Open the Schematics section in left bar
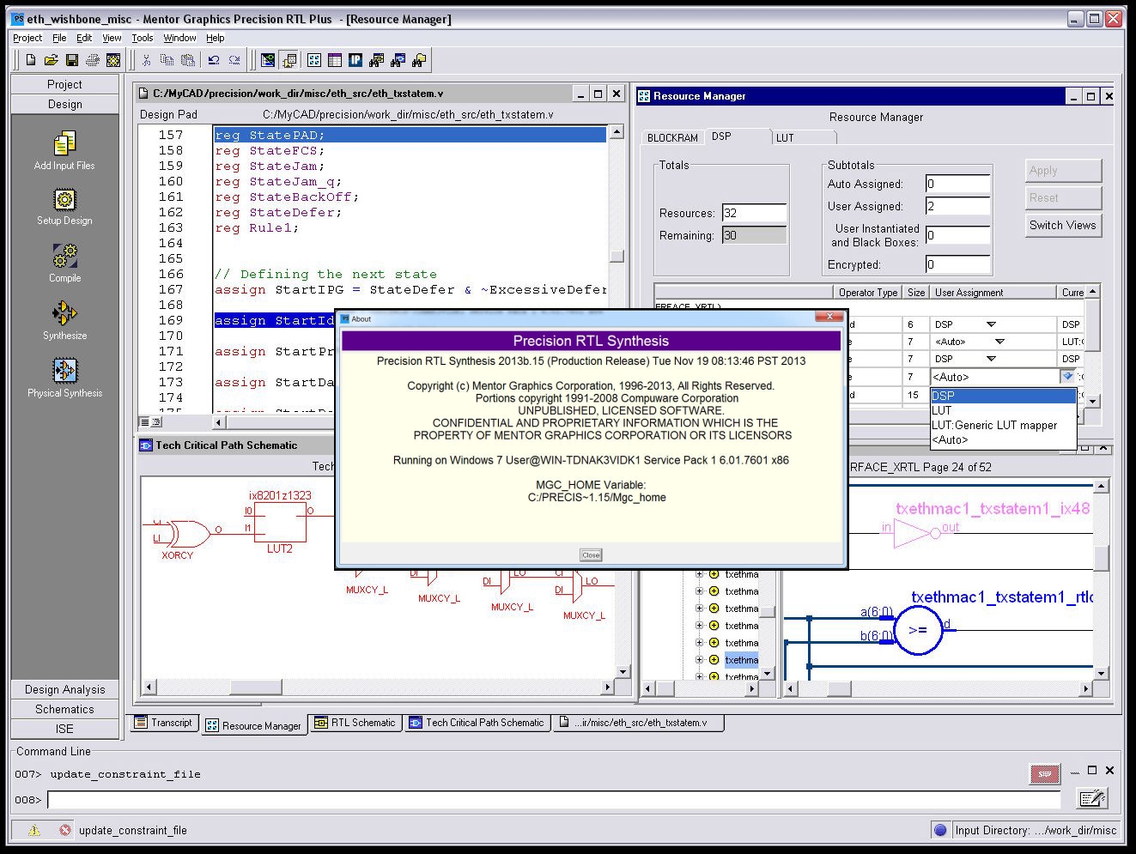This screenshot has height=854, width=1136. (65, 709)
